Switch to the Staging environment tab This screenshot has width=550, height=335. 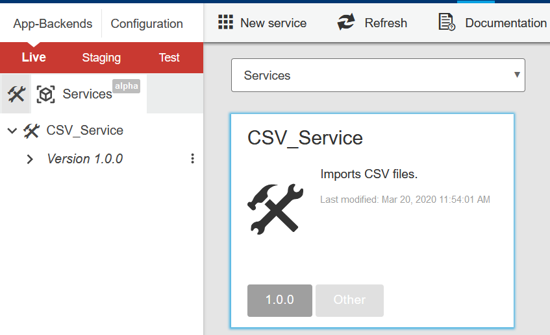(101, 58)
